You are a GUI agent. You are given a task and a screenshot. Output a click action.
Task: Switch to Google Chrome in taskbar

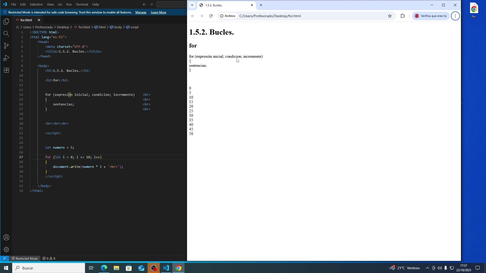point(178,268)
